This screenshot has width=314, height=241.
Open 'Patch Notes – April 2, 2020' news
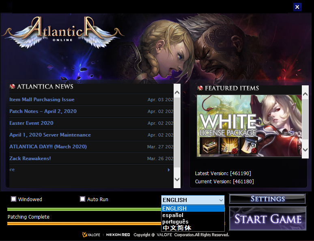point(43,111)
